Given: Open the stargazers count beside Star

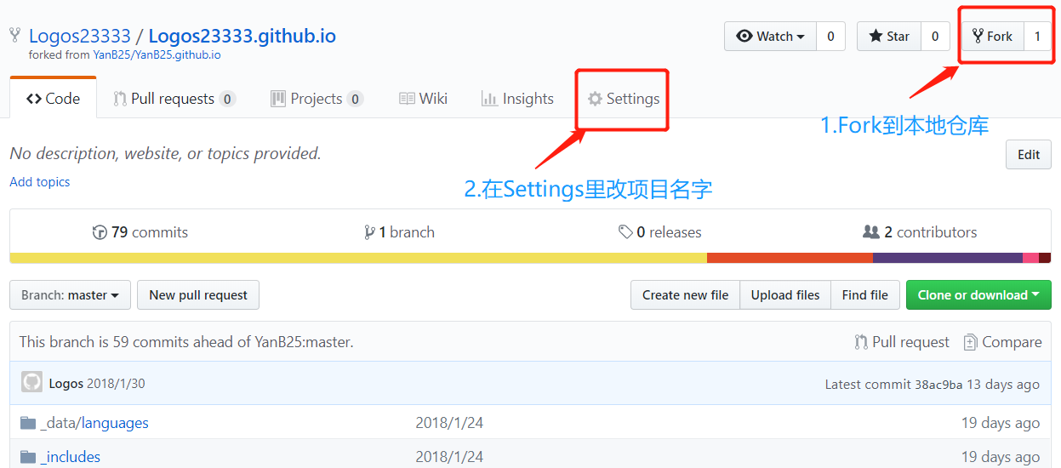Looking at the screenshot, I should tap(935, 36).
